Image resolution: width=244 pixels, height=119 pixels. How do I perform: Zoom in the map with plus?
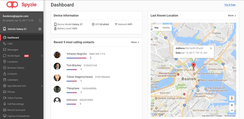point(232,105)
